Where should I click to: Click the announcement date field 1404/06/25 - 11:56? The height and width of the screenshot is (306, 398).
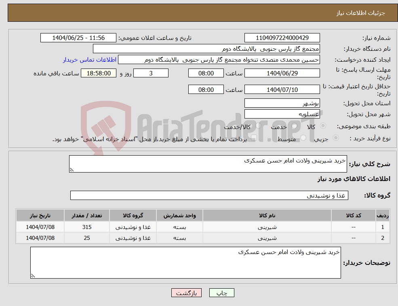pyautogui.click(x=78, y=38)
